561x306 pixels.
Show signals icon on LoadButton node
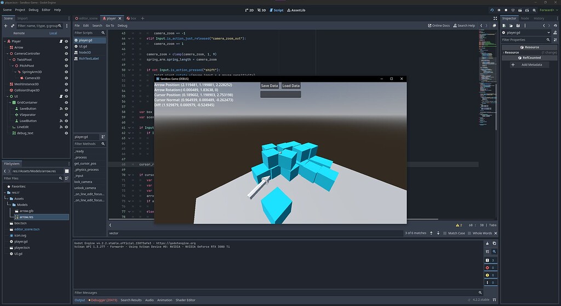[x=61, y=121]
